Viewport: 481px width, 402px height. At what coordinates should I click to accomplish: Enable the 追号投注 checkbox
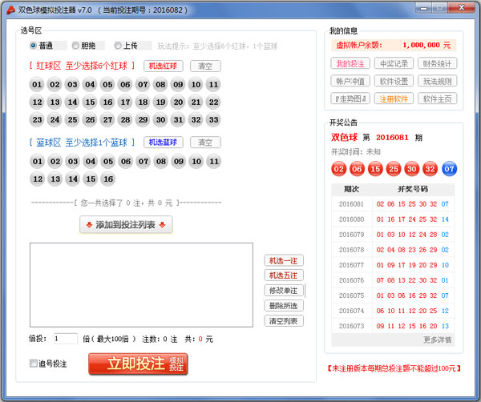[34, 364]
